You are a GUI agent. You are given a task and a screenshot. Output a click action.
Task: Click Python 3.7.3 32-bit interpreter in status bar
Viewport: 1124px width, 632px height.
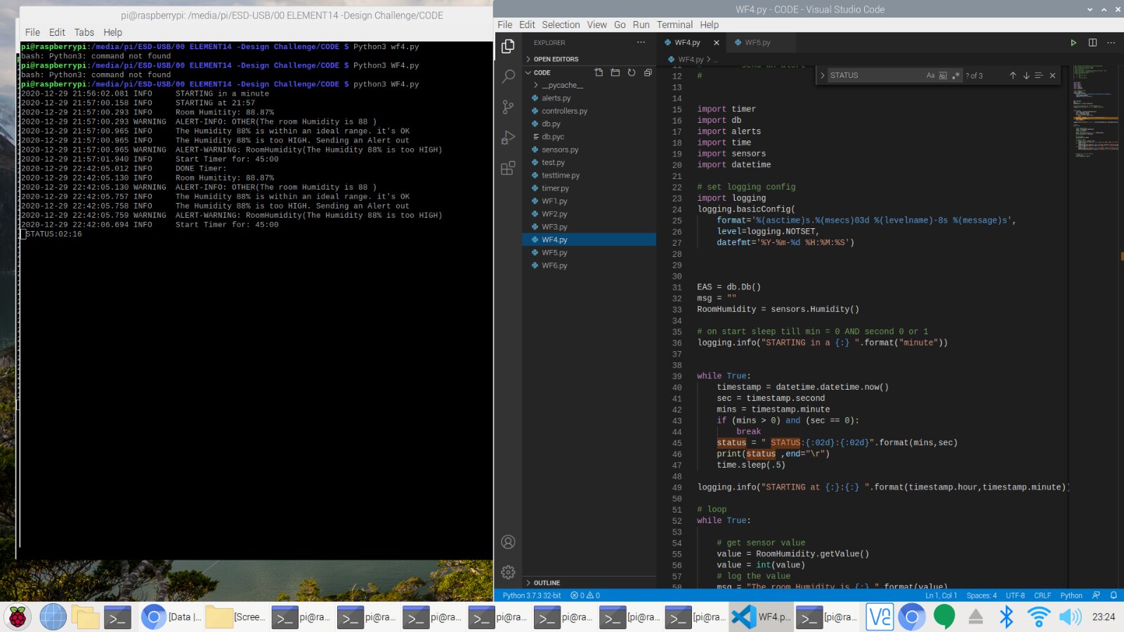532,595
